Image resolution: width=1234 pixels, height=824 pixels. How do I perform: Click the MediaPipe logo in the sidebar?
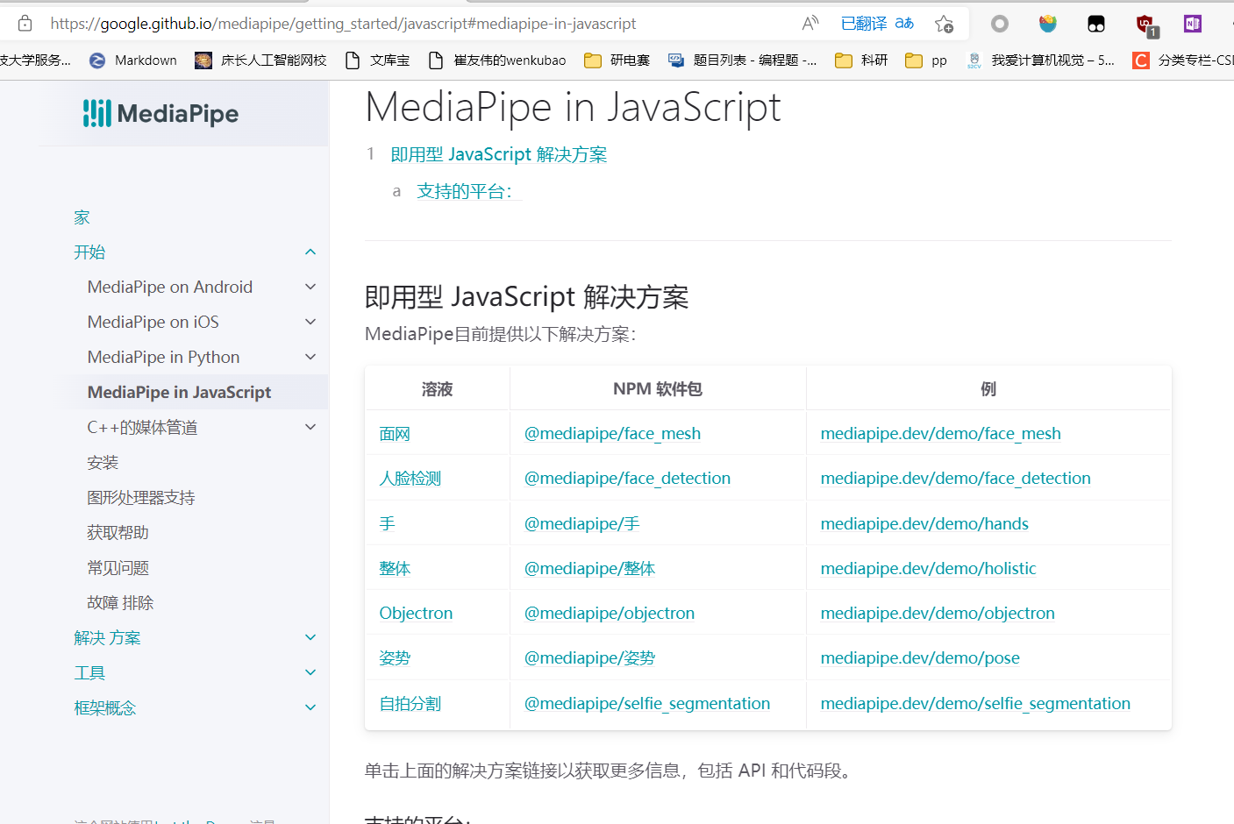(160, 113)
